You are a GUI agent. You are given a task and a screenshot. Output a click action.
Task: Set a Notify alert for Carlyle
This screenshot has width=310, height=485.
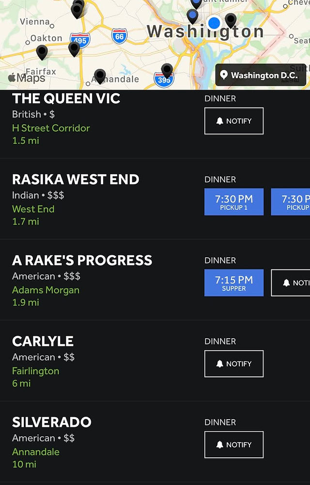click(x=234, y=364)
